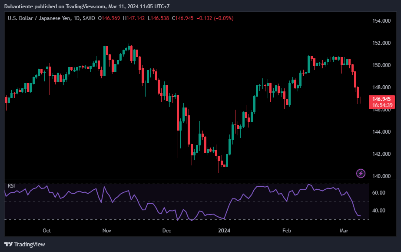Click the Dec label on time axis
This screenshot has height=252, width=401.
click(167, 231)
